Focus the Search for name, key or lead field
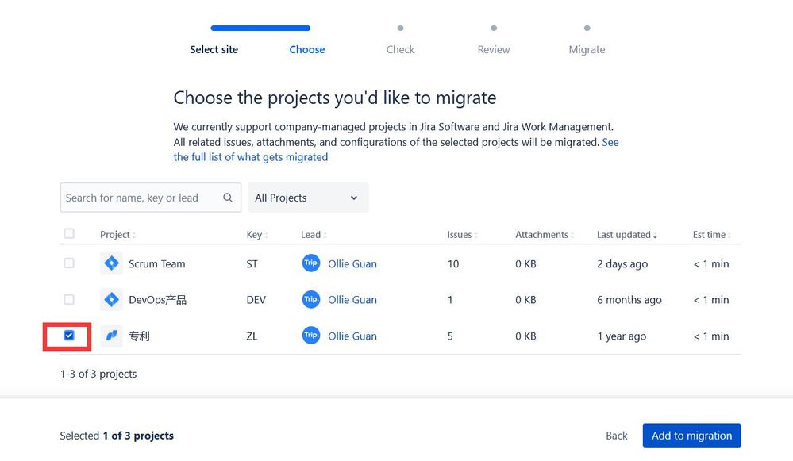This screenshot has height=461, width=793. (150, 198)
